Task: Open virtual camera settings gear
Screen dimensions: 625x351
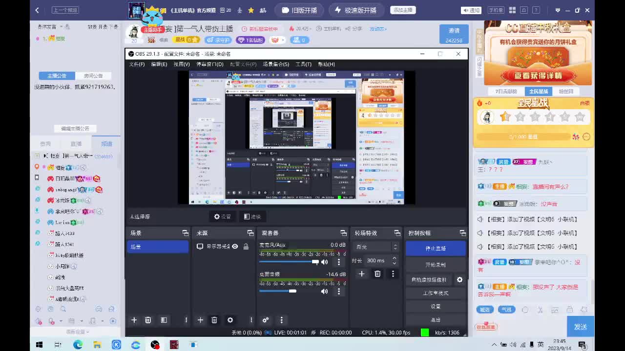Action: 459,280
